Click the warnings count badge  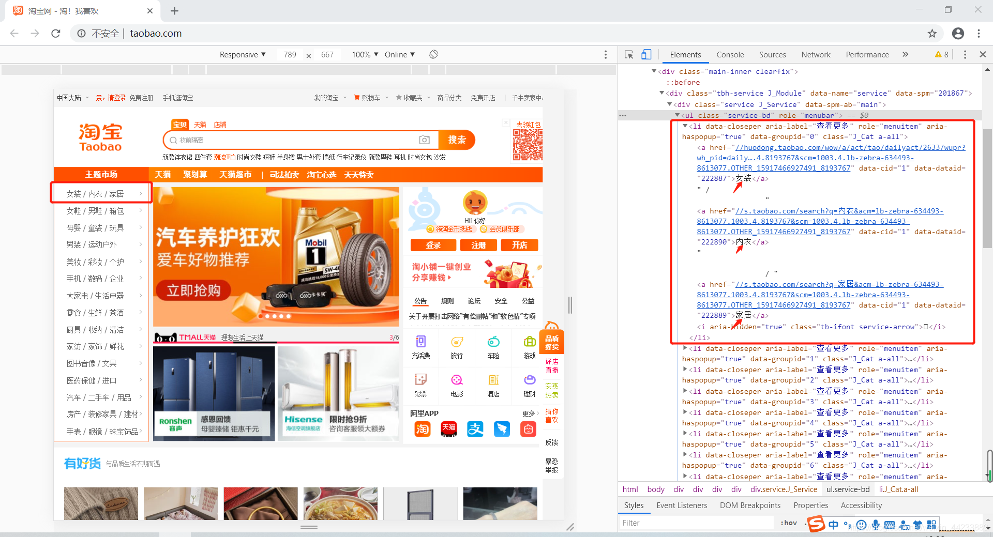point(942,54)
